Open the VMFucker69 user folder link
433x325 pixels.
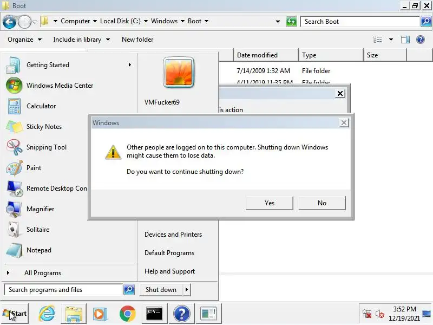(162, 102)
